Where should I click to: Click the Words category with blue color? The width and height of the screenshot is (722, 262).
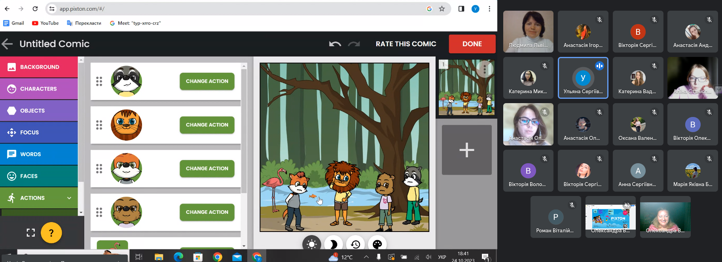coord(39,154)
